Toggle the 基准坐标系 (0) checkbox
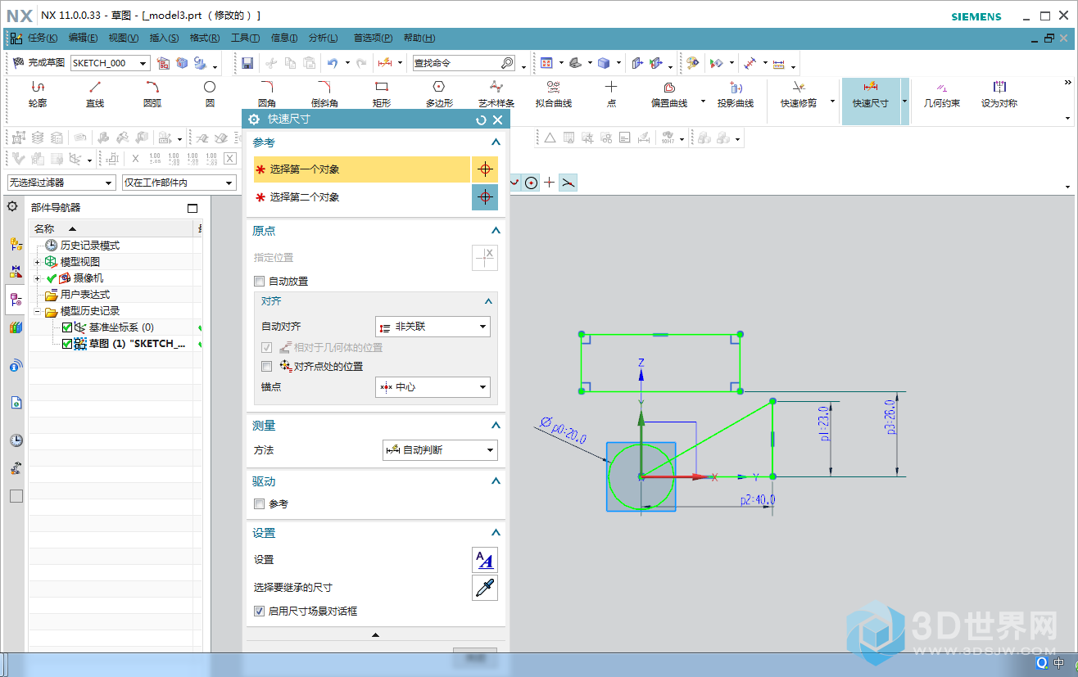 point(67,327)
